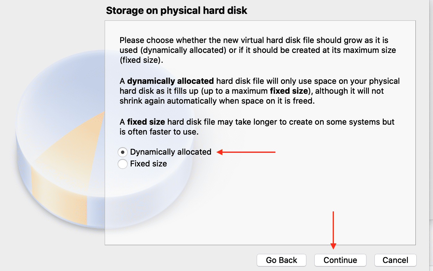
Task: Click the "shrink again automatically" sentence line
Action: point(217,101)
